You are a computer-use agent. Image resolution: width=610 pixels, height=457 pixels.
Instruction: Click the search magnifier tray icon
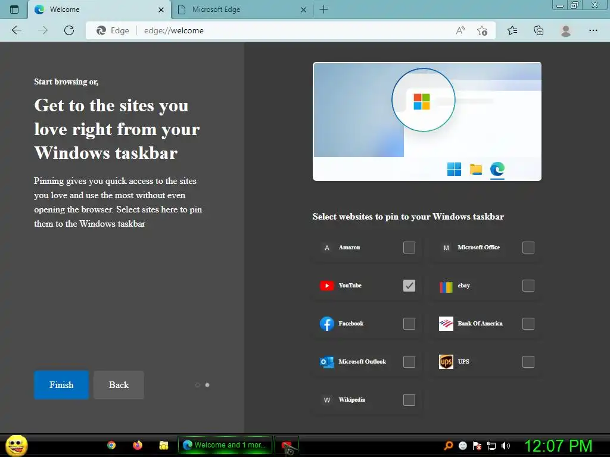coord(449,446)
